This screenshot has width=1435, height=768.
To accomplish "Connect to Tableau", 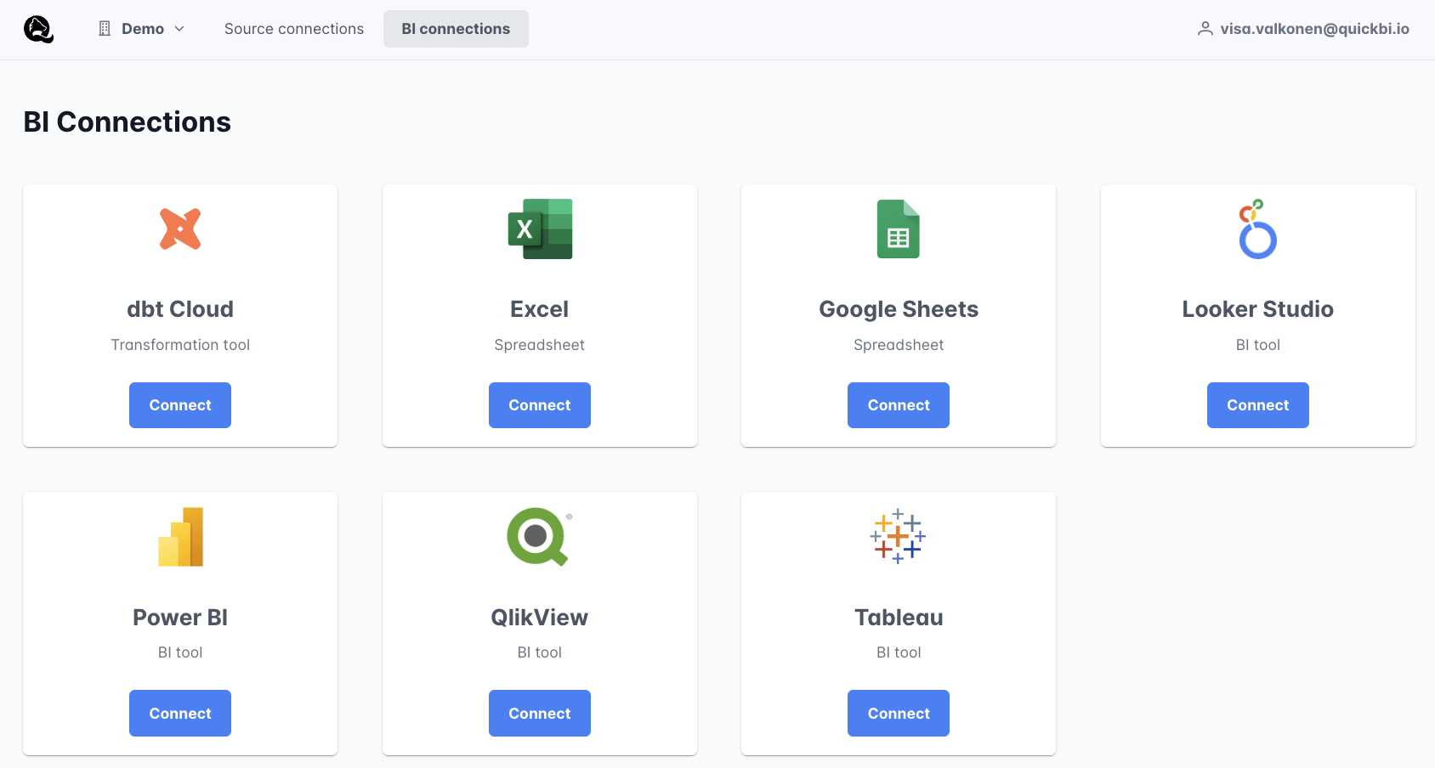I will tap(899, 714).
